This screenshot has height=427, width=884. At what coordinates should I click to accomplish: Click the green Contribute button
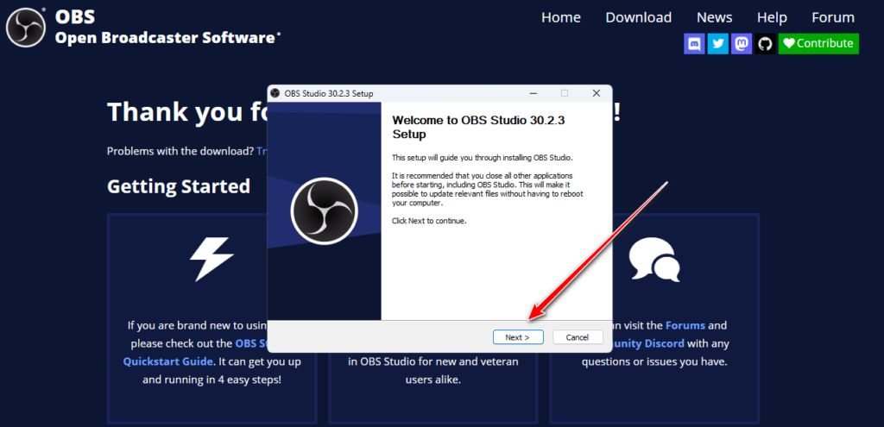818,43
